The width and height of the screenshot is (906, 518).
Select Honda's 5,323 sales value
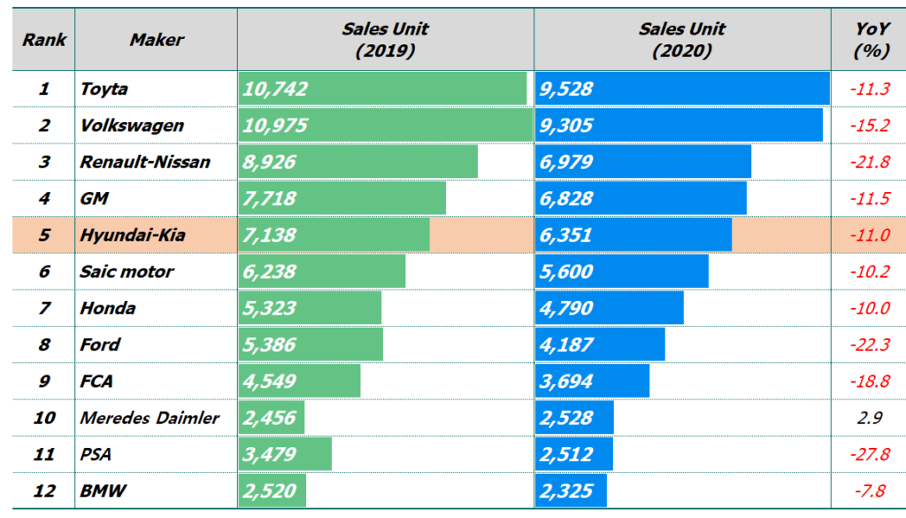(268, 308)
